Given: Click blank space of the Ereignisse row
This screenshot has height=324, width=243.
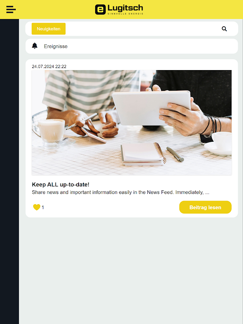Looking at the screenshot, I should [x=153, y=46].
